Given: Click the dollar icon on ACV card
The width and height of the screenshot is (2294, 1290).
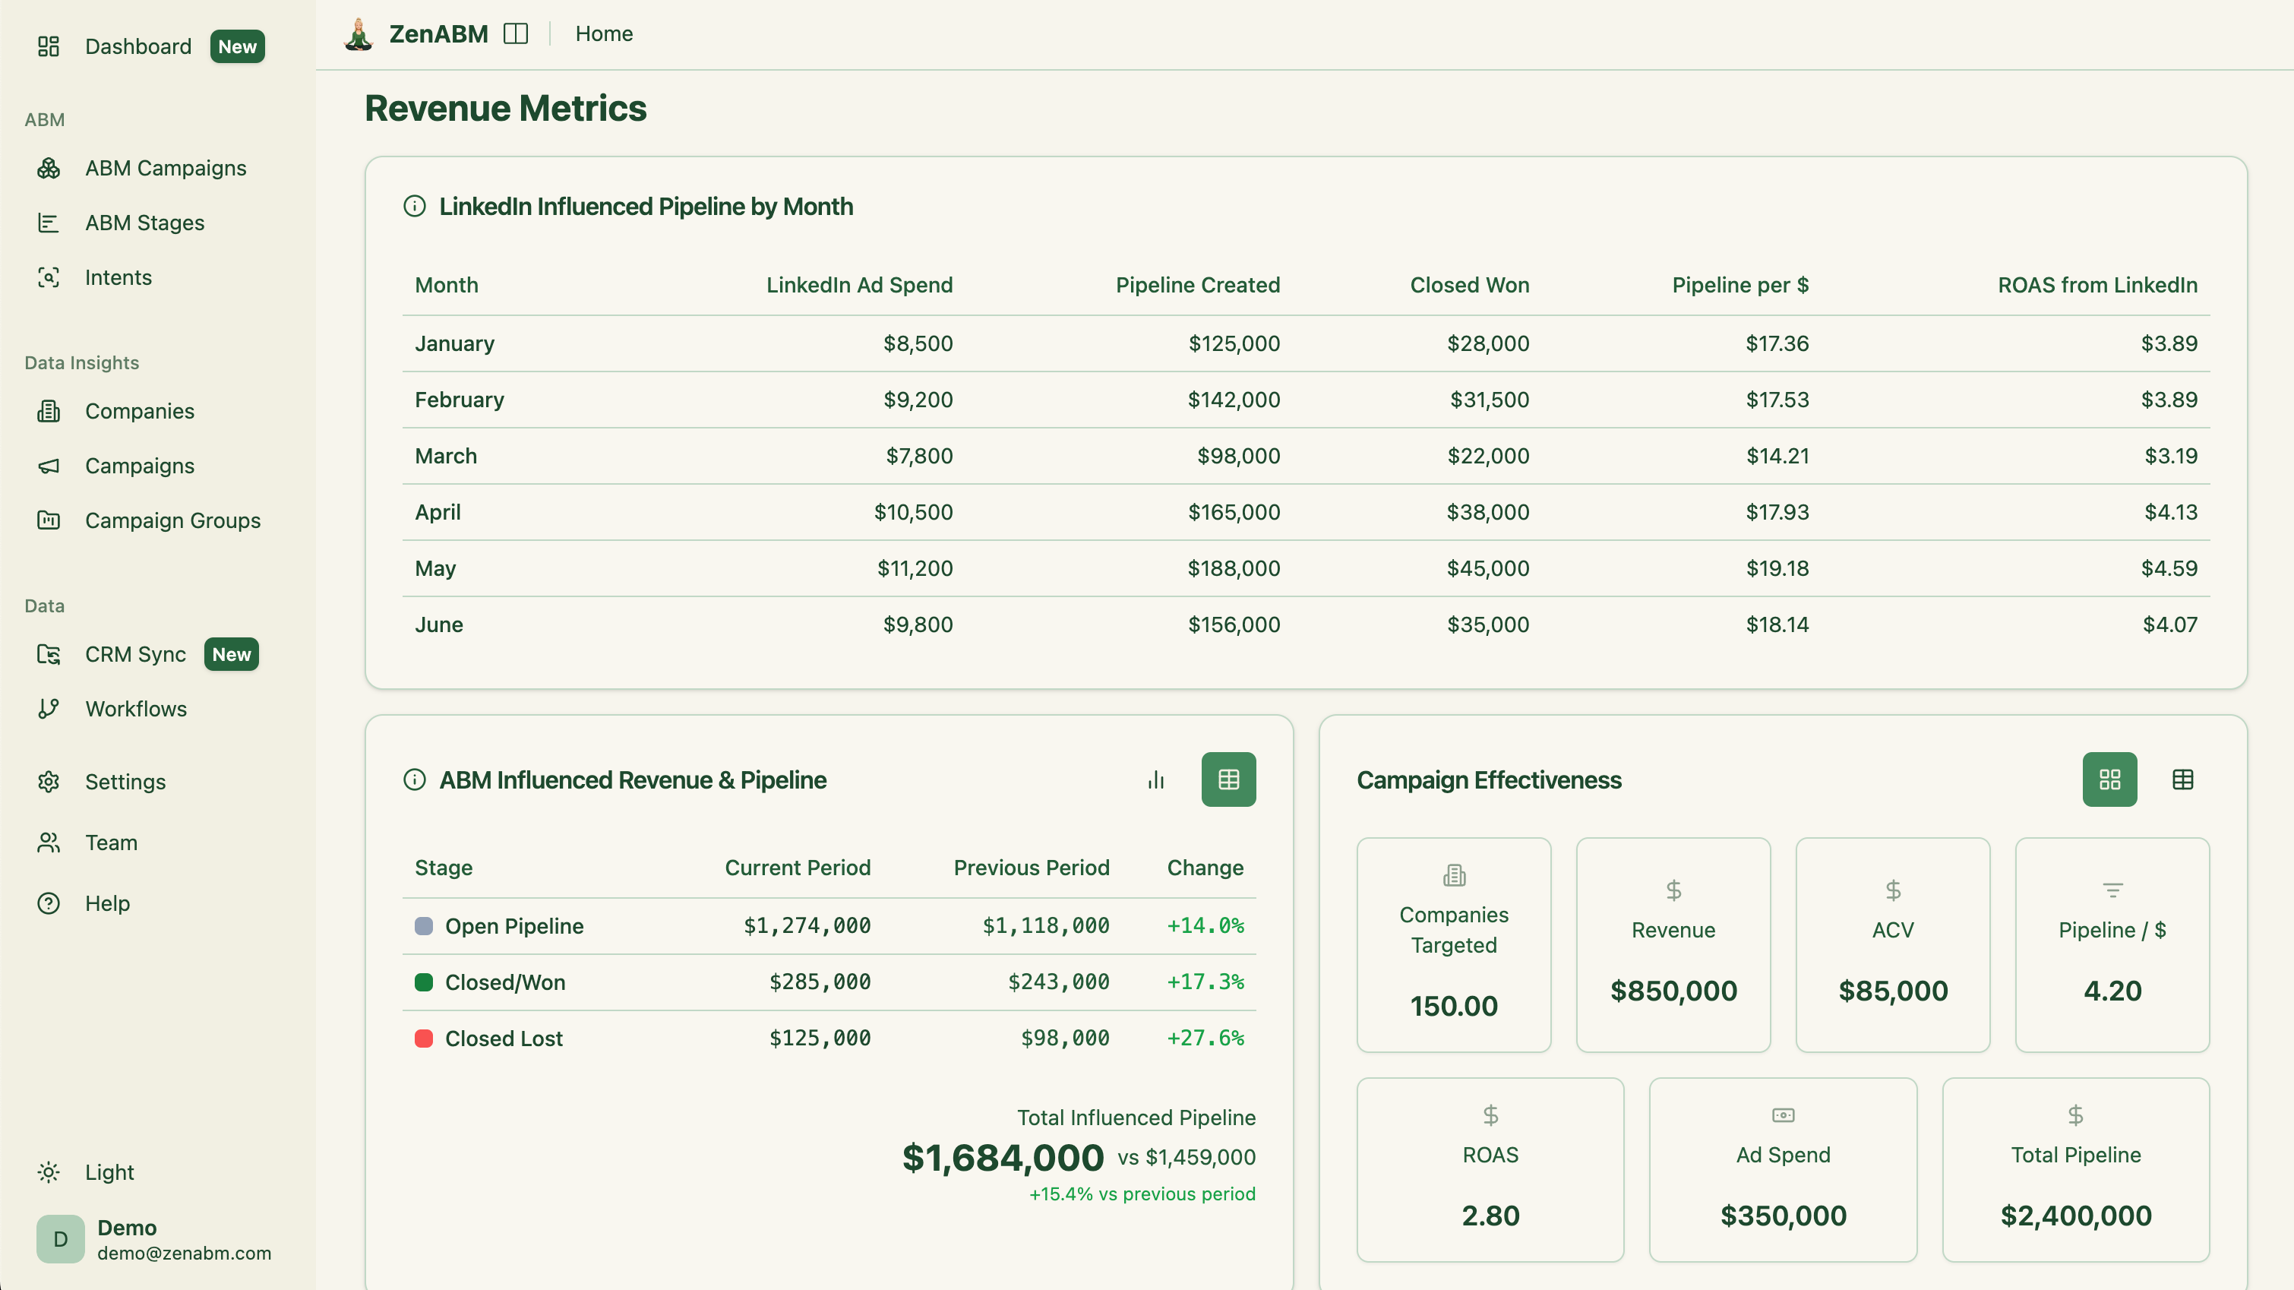Looking at the screenshot, I should [x=1892, y=890].
